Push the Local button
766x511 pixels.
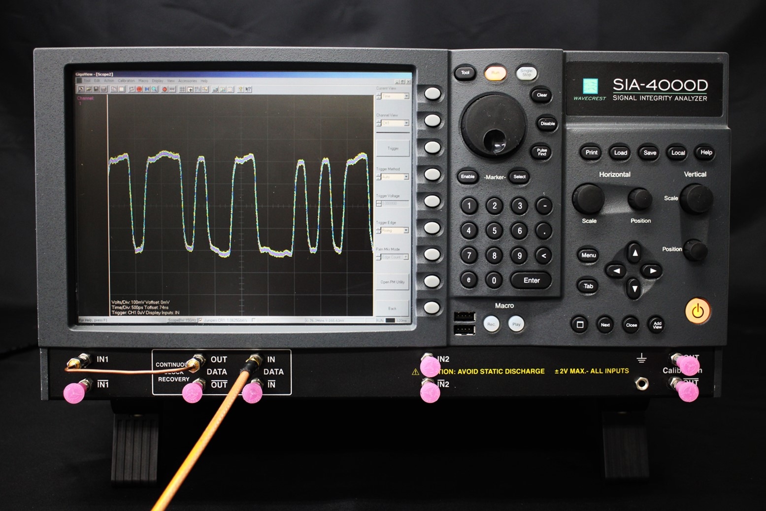coord(678,152)
